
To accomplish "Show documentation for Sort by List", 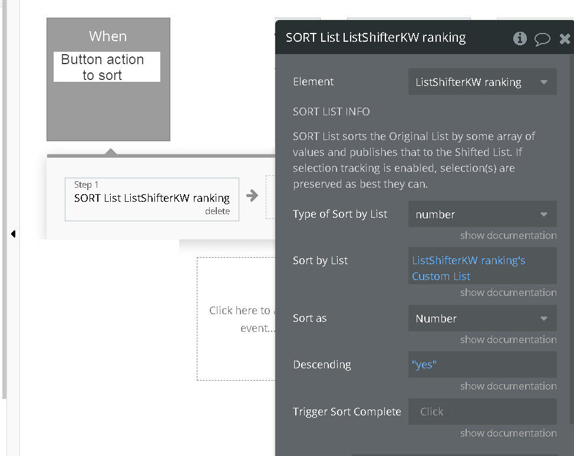I will 508,292.
